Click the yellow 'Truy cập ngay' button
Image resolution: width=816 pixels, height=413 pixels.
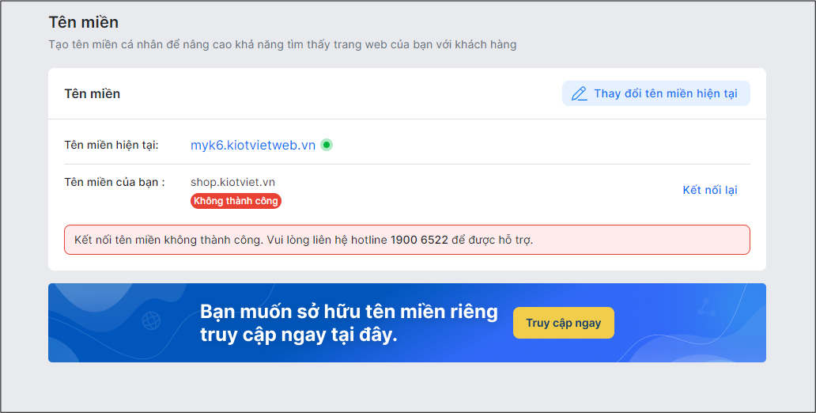coord(564,323)
